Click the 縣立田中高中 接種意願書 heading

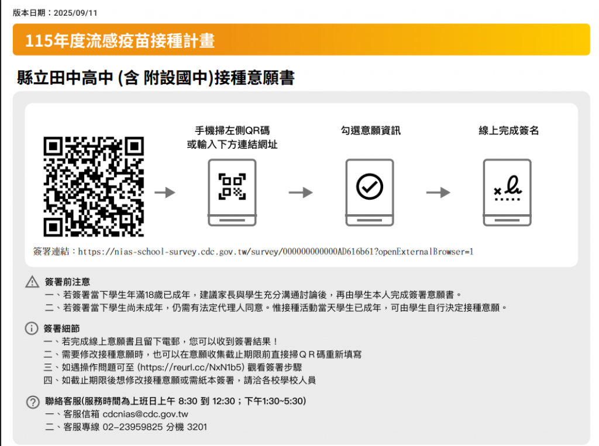[156, 78]
